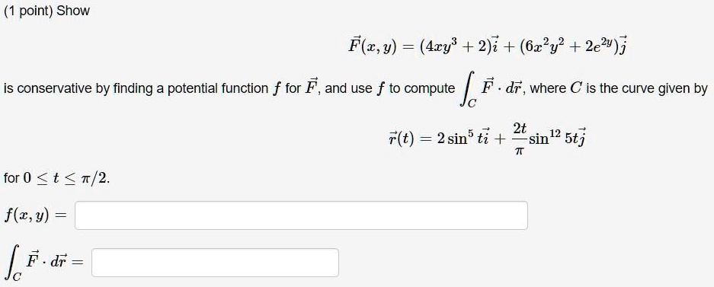
Task: Click the sin¹² 5t term in r(t)
Action: click(557, 138)
